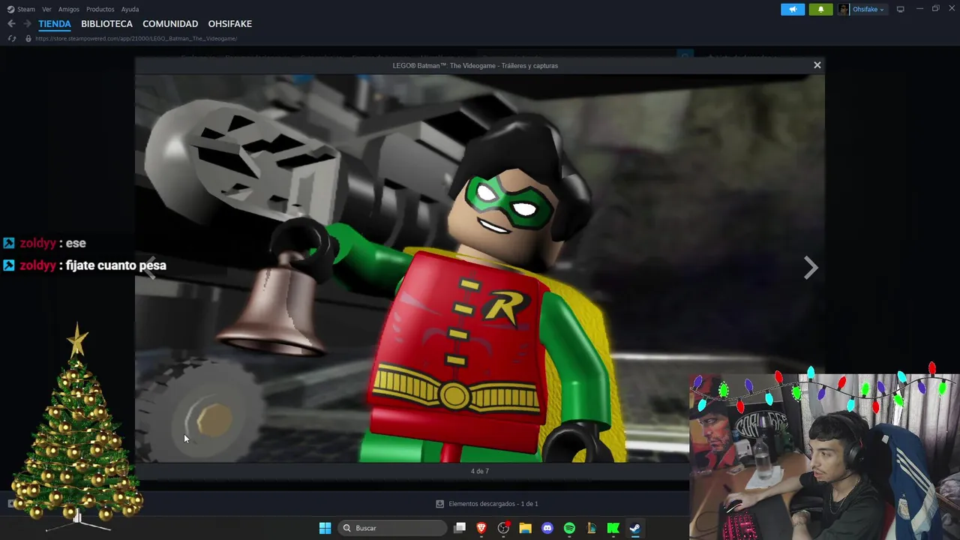Click the '4 de 7' counter
This screenshot has width=960, height=540.
[480, 471]
